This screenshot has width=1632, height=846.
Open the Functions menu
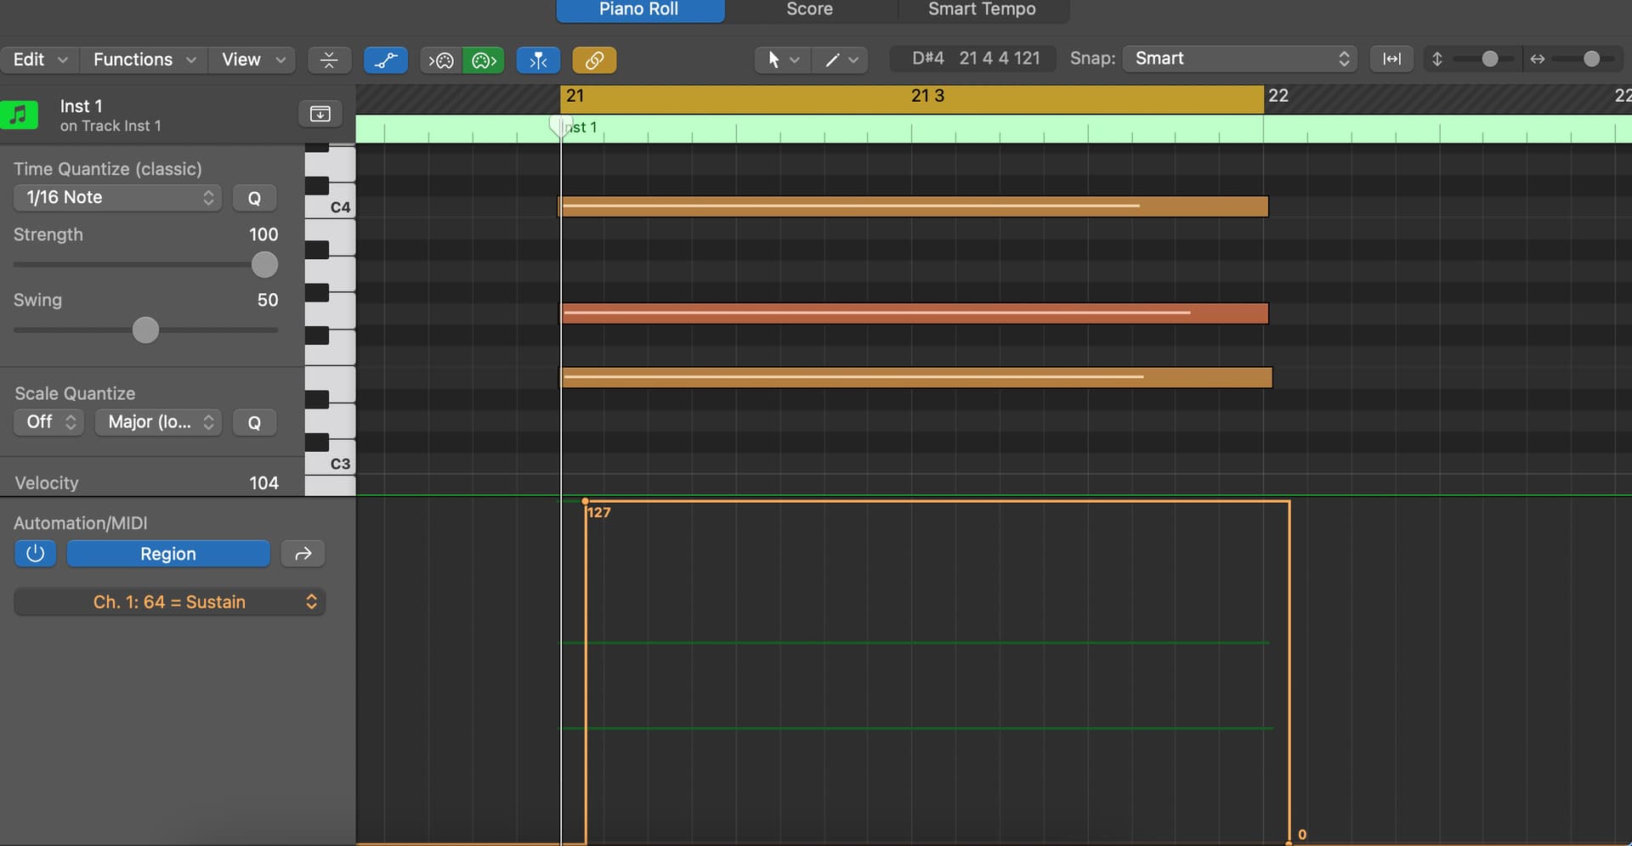pyautogui.click(x=144, y=60)
